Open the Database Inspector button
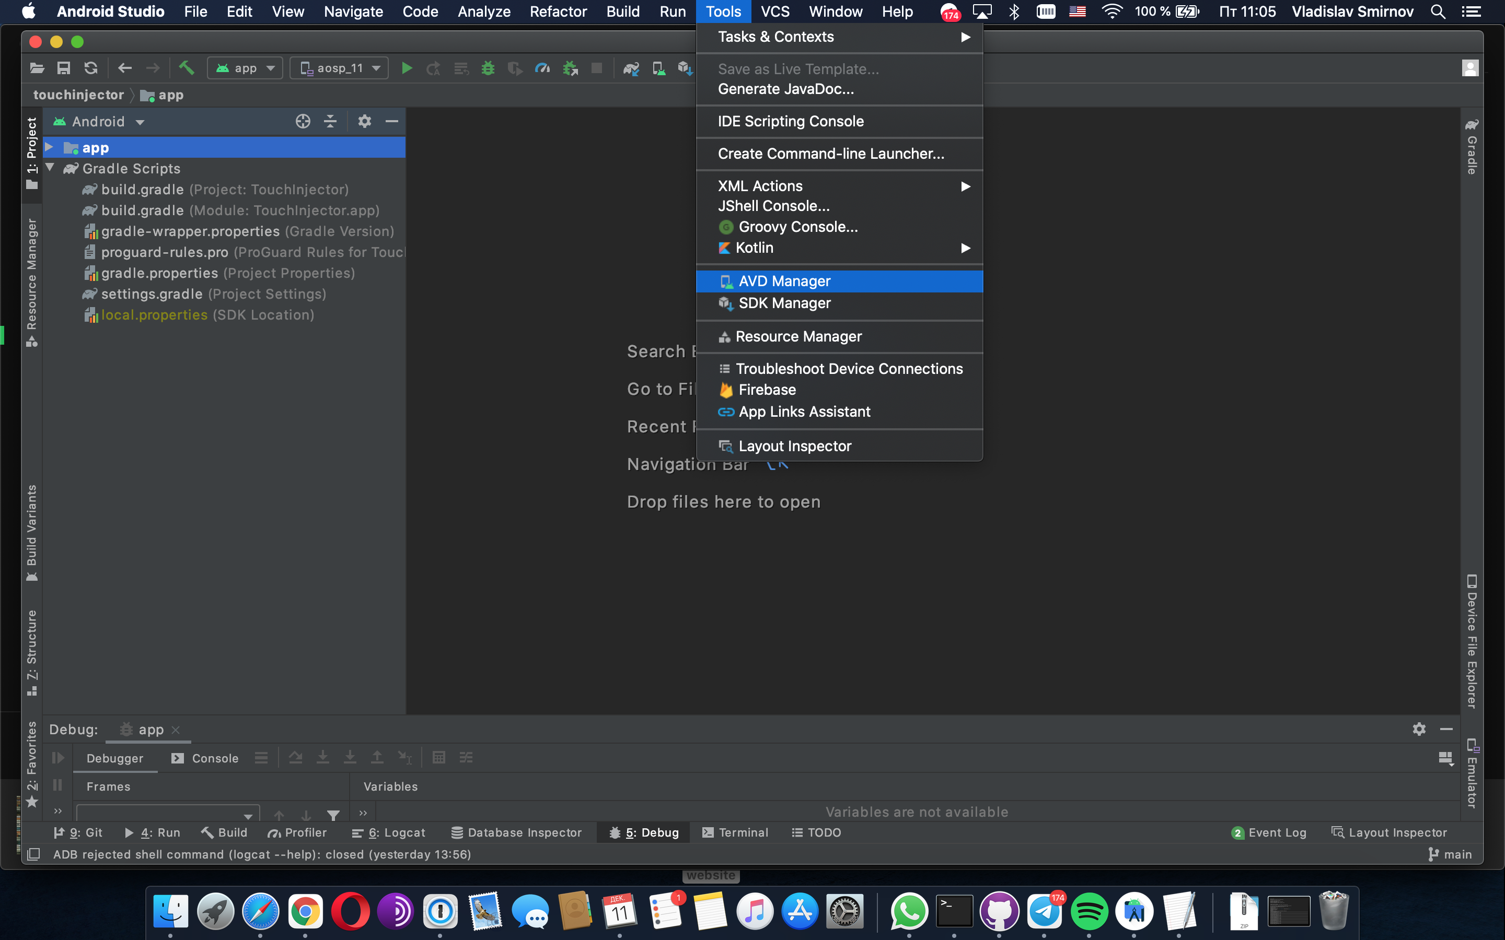 (516, 832)
